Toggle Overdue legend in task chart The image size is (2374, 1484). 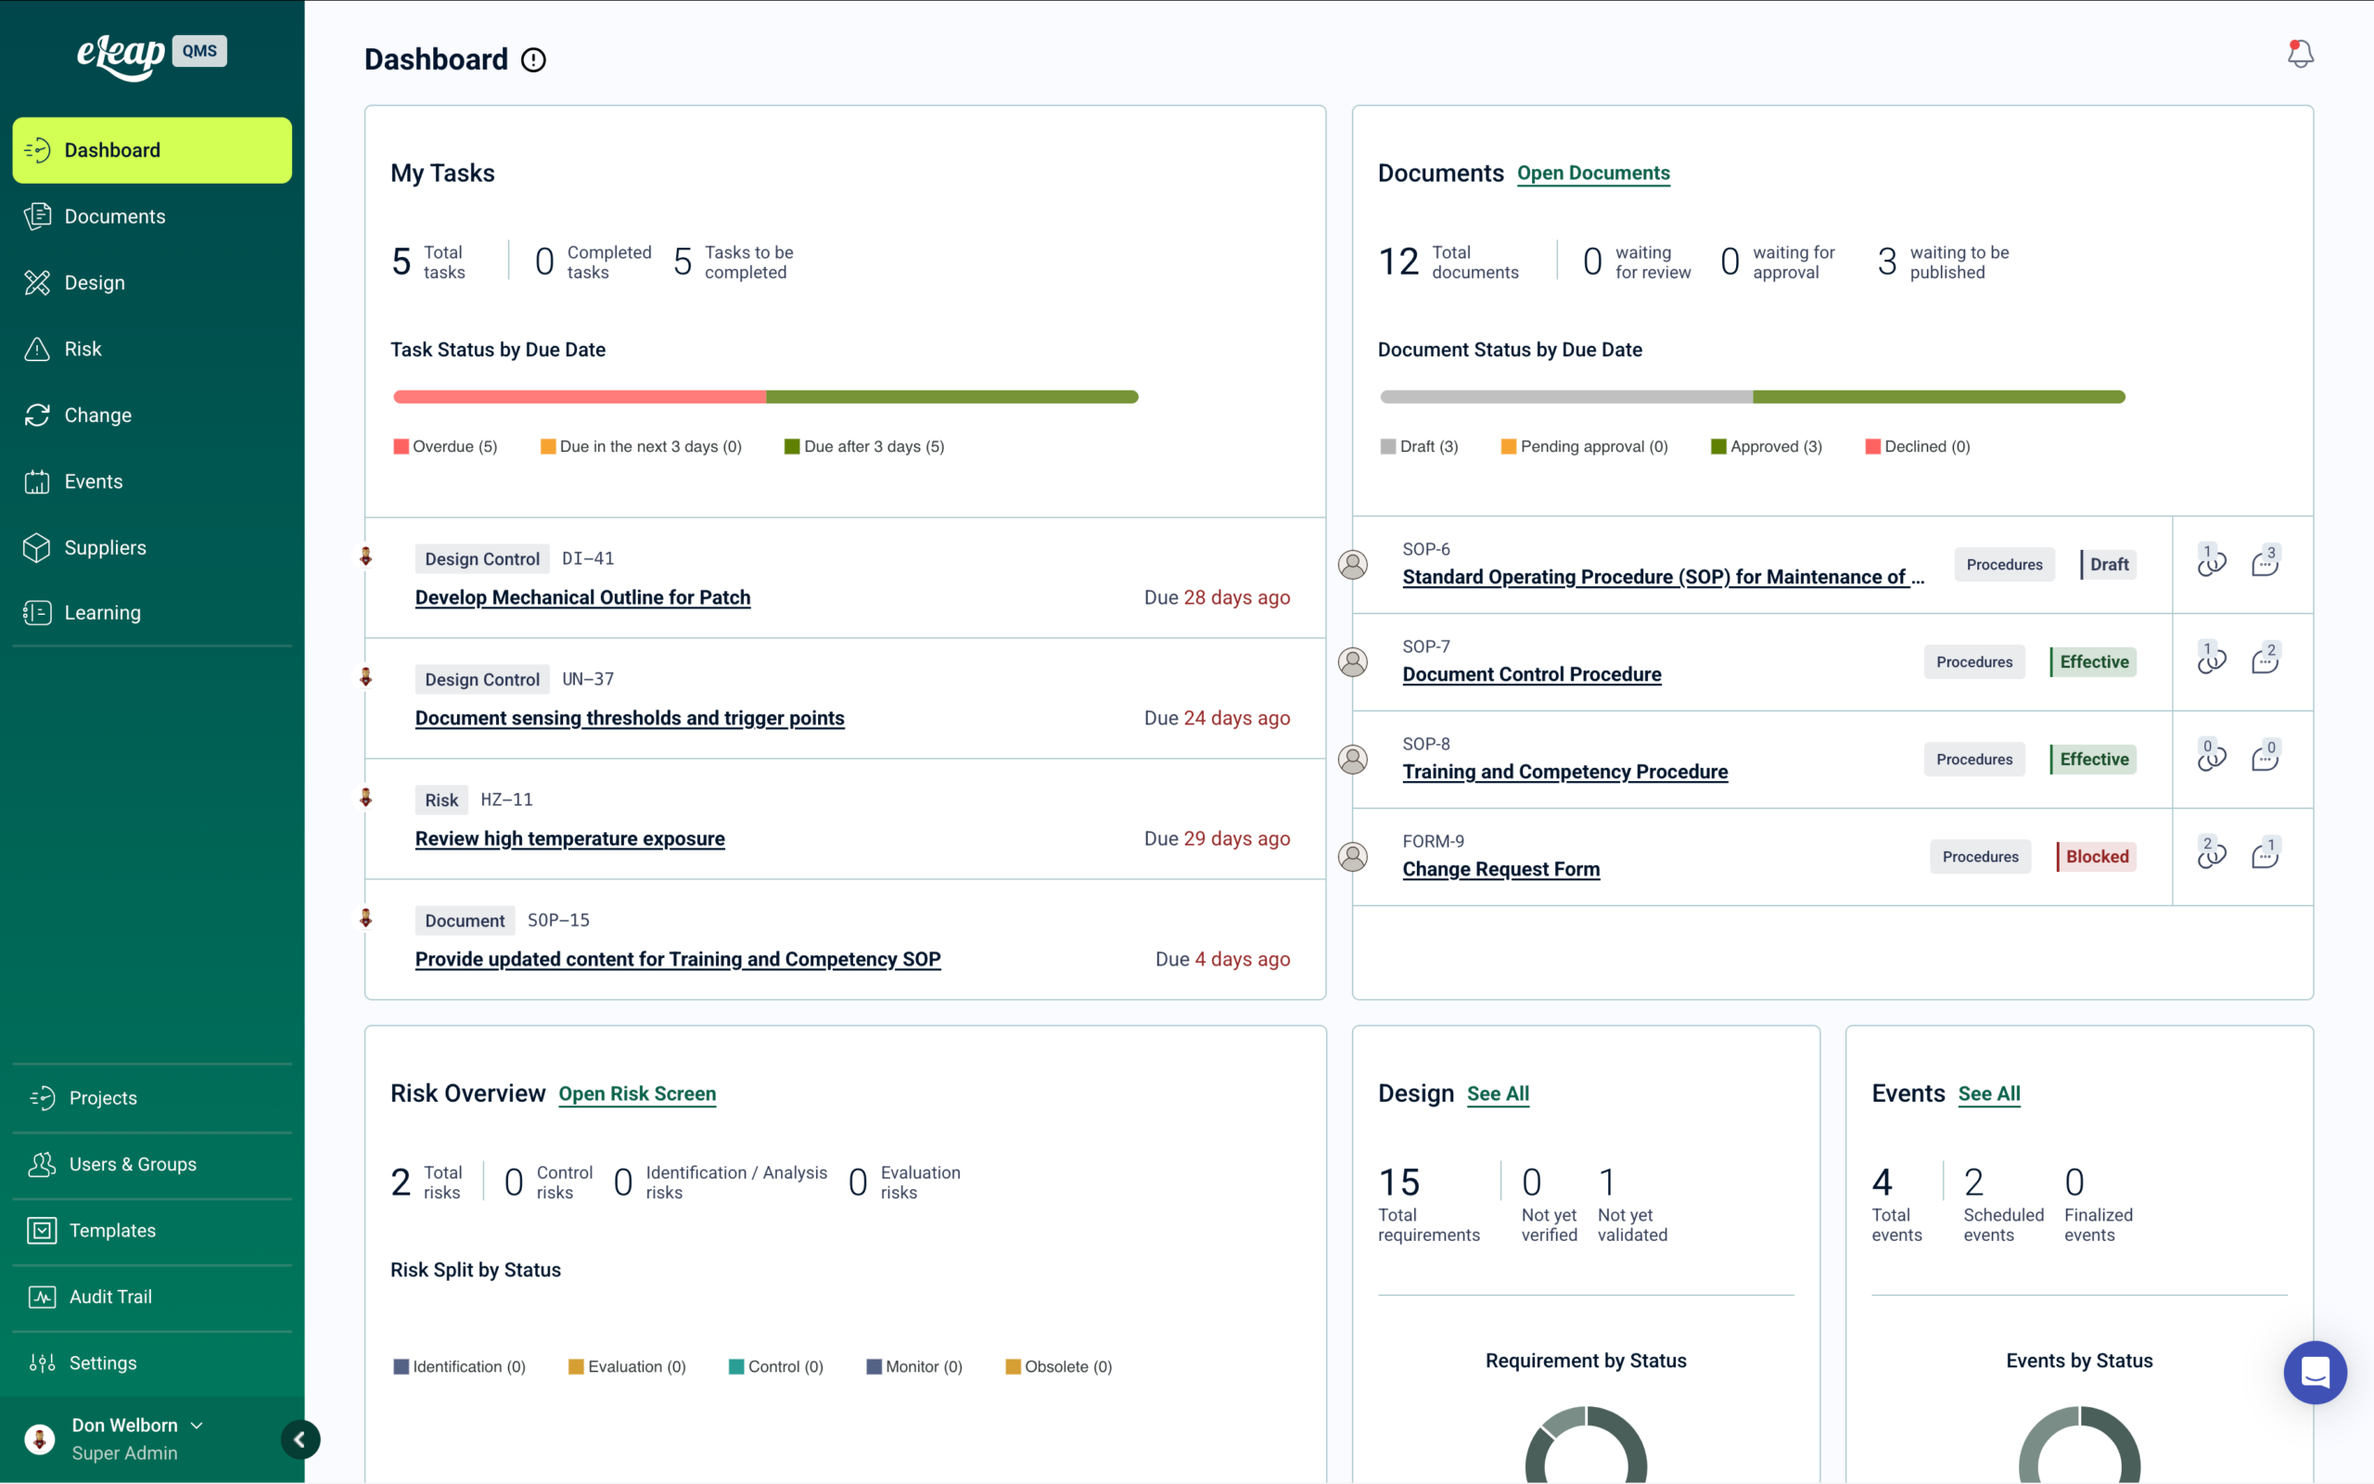coord(445,446)
